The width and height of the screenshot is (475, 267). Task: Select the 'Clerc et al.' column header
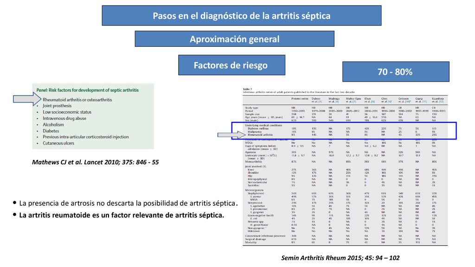[387, 100]
